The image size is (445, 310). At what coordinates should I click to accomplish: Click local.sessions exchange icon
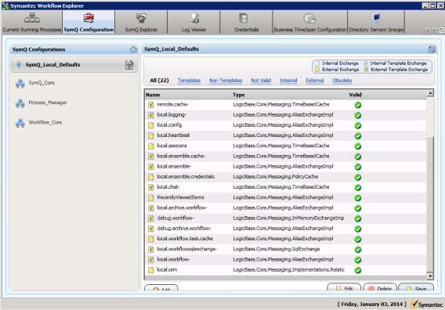pos(151,146)
